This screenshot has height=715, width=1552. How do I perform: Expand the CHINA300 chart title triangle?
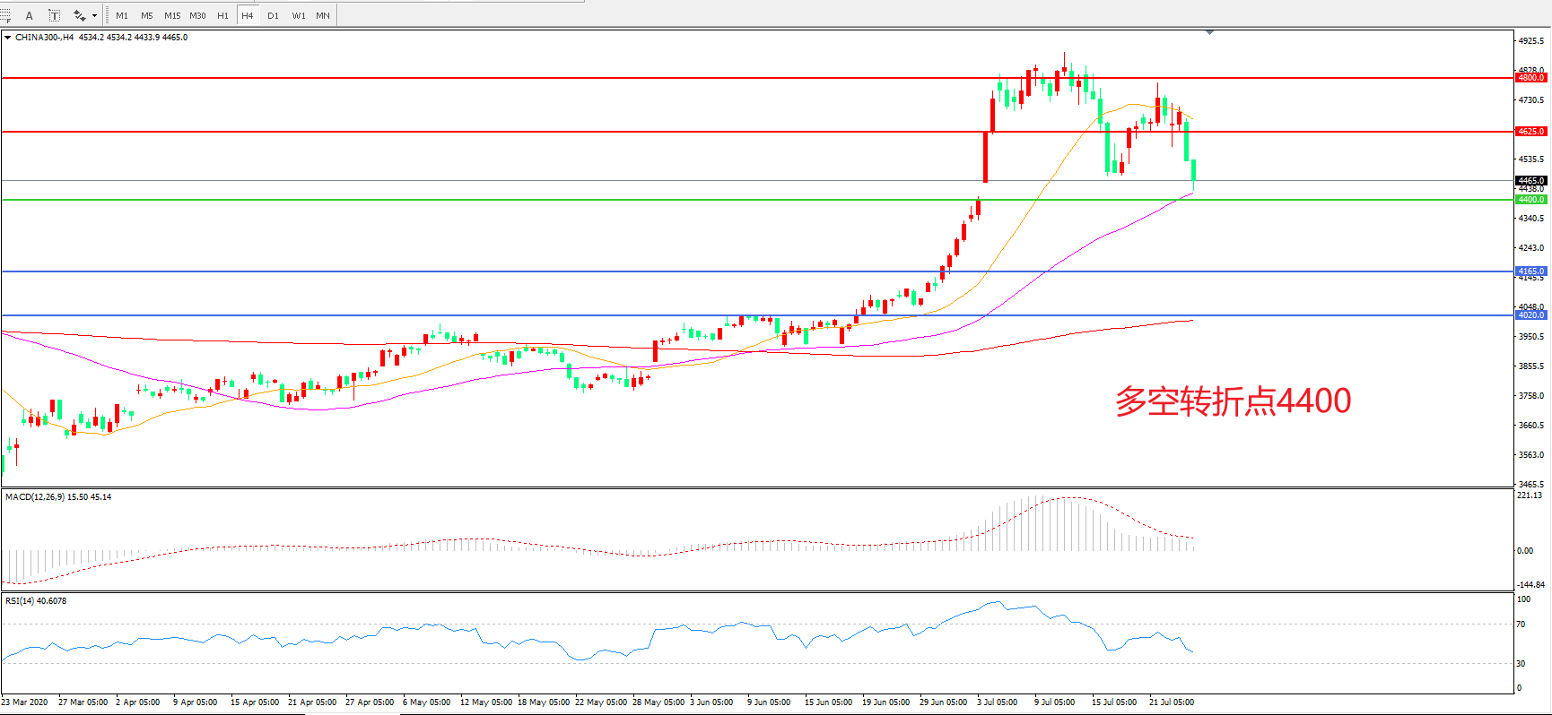(7, 38)
